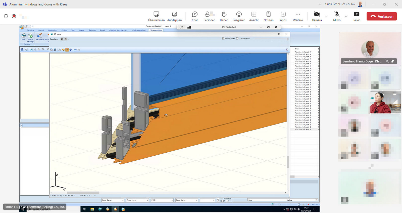Adjust the transparency slider handle
Screen dimensions: 402x213
click(288, 39)
